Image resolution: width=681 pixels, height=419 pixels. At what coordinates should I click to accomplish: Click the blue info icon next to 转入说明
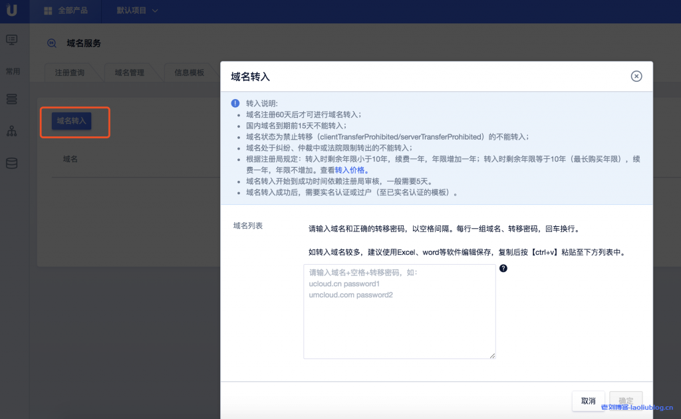[x=234, y=102]
